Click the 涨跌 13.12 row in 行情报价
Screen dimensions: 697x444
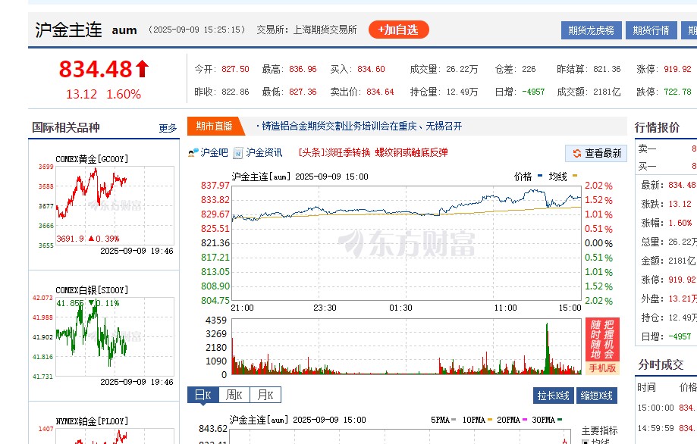666,205
